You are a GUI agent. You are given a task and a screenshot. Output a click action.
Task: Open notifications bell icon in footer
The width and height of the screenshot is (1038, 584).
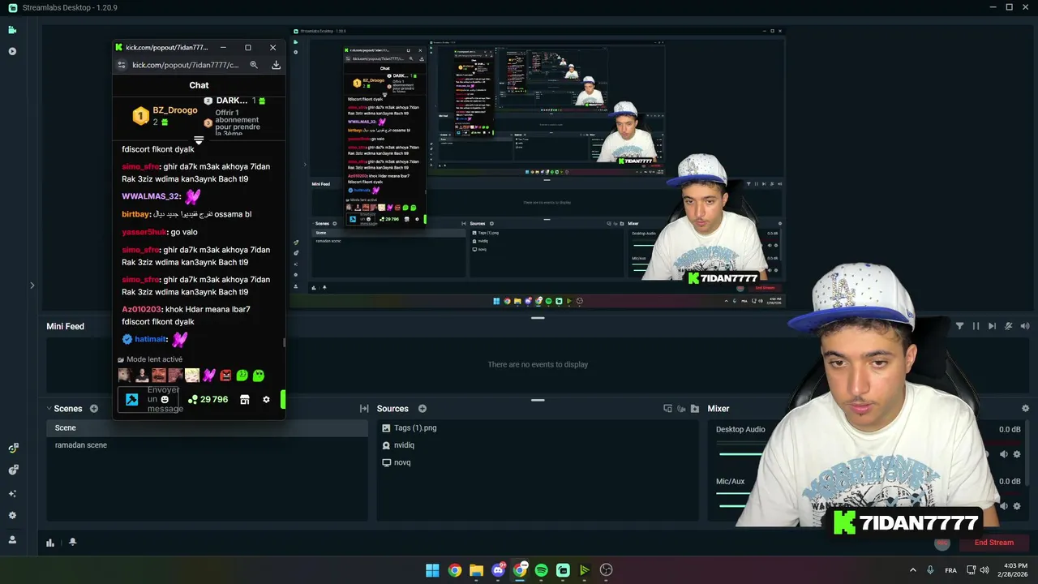[72, 542]
